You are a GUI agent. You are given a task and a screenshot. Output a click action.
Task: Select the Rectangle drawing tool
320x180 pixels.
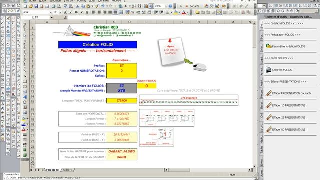click(25, 81)
